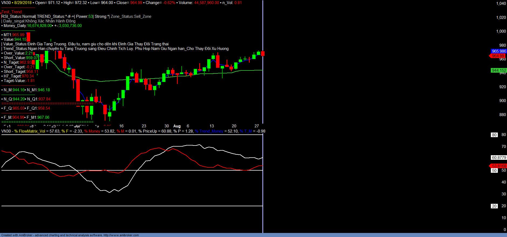Select the boxed 20 level marker
507x237 pixels.
494,206
